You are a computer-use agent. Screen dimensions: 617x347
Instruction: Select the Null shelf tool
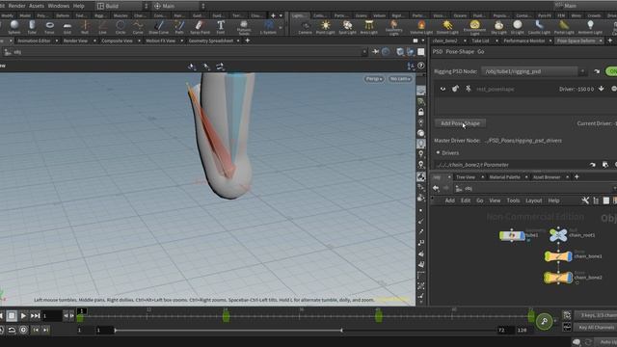point(85,27)
